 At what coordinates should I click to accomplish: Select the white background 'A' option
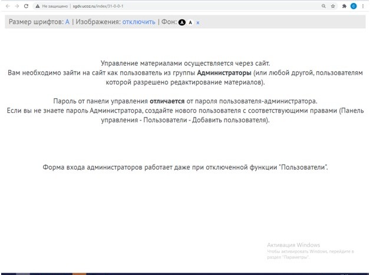[190, 22]
